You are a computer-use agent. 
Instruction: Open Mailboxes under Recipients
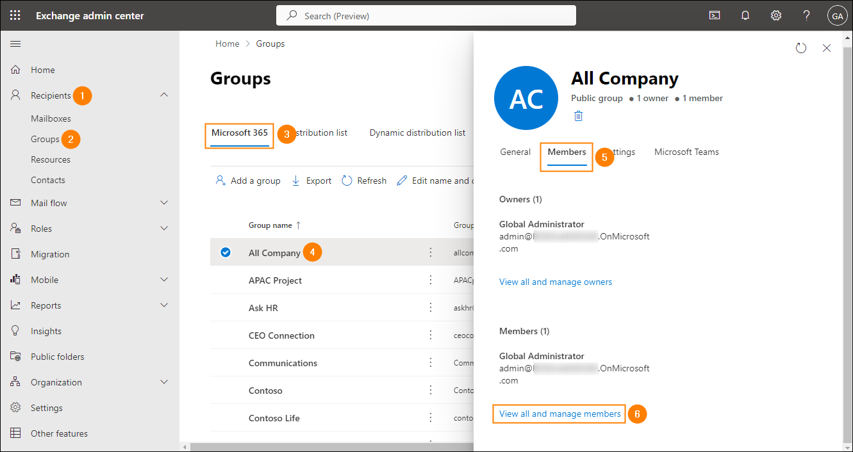(51, 118)
